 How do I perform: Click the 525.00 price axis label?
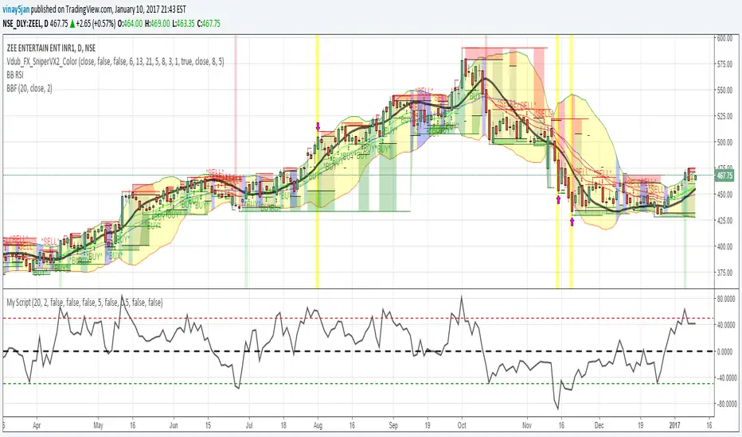(724, 116)
